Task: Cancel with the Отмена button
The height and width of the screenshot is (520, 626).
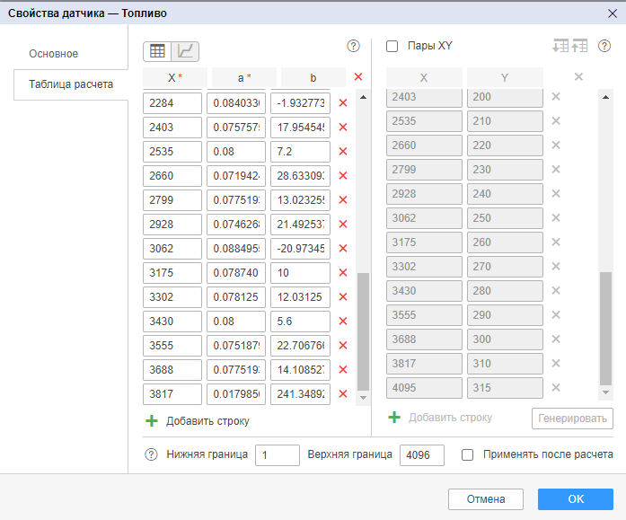Action: (x=486, y=499)
